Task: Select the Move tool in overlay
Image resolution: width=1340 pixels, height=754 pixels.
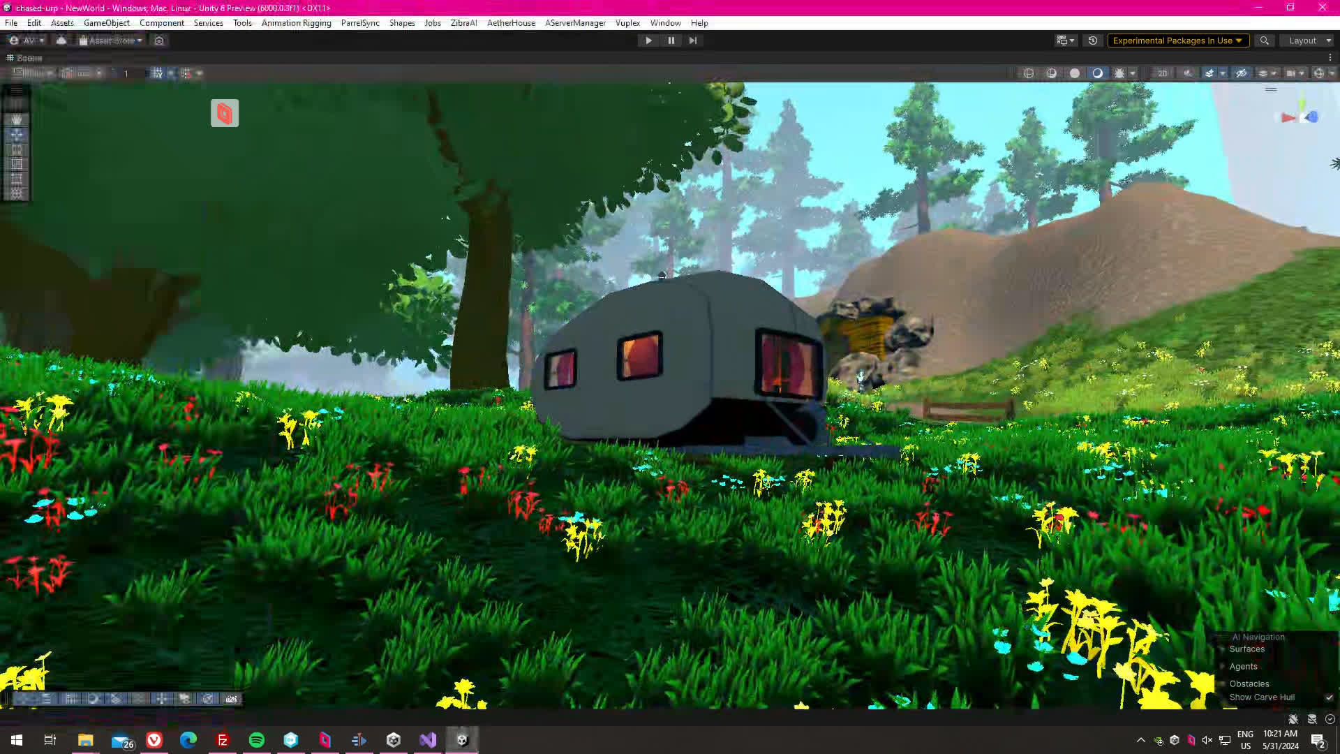Action: click(x=17, y=135)
